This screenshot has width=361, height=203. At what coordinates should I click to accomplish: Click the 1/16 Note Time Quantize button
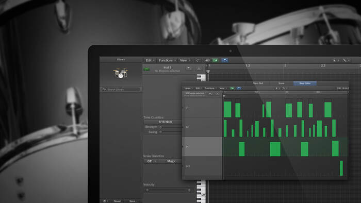[165, 122]
